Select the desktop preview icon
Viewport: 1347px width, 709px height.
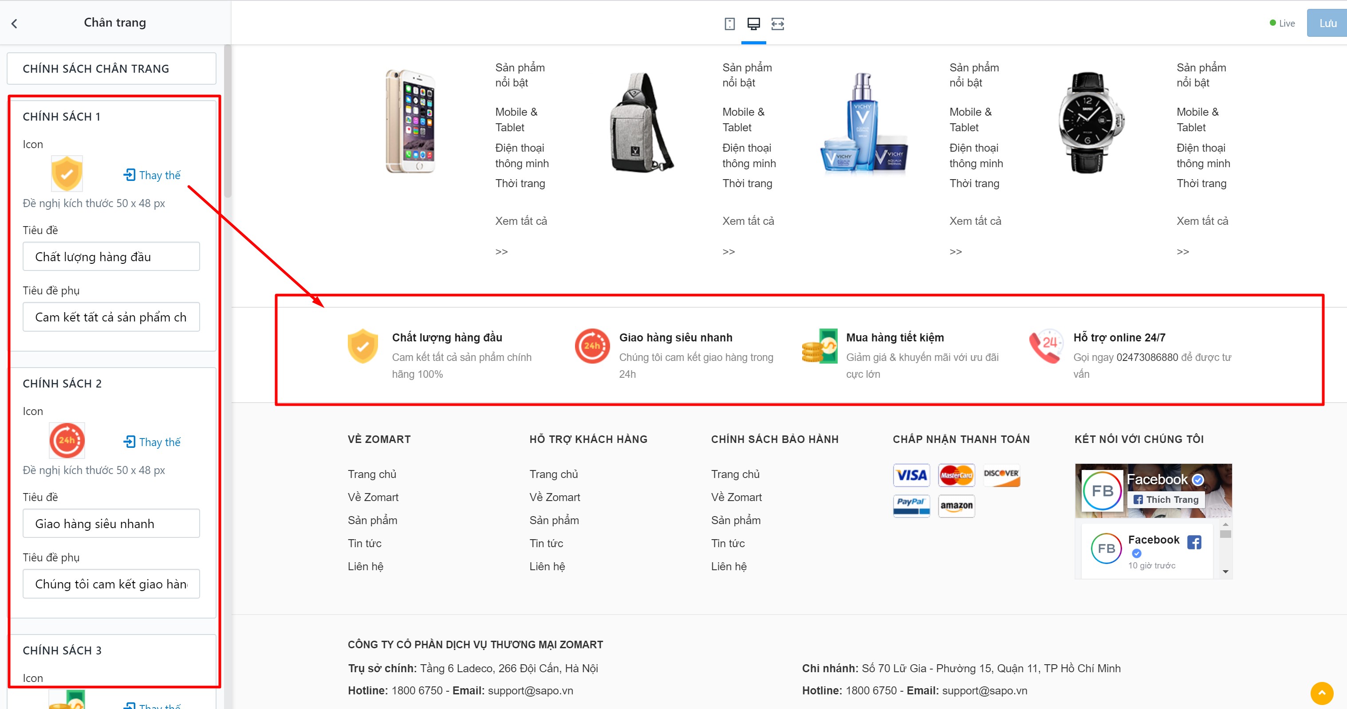pos(753,24)
